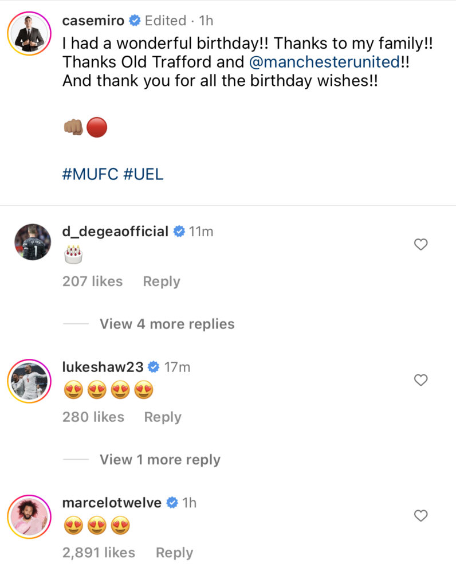
Task: Open the #MUFC hashtag
Action: [90, 174]
